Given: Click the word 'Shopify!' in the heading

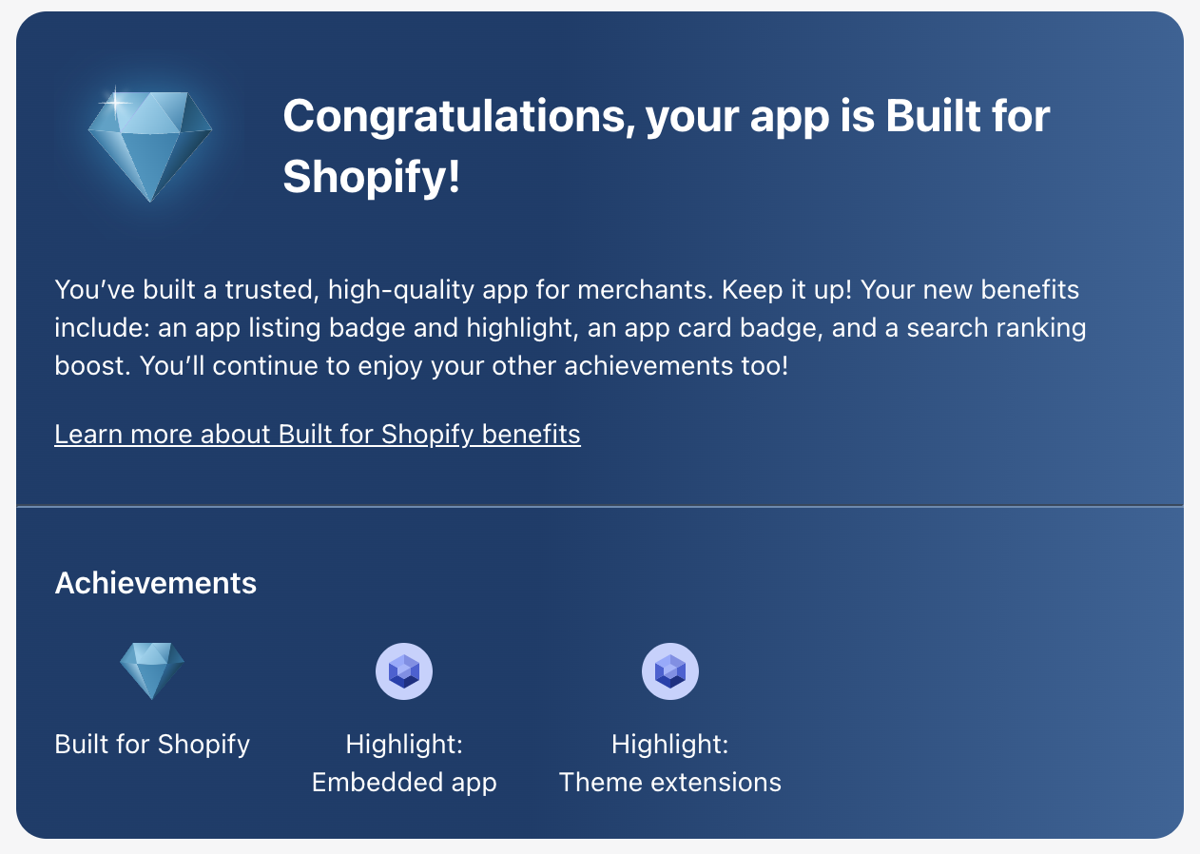Looking at the screenshot, I should (372, 177).
